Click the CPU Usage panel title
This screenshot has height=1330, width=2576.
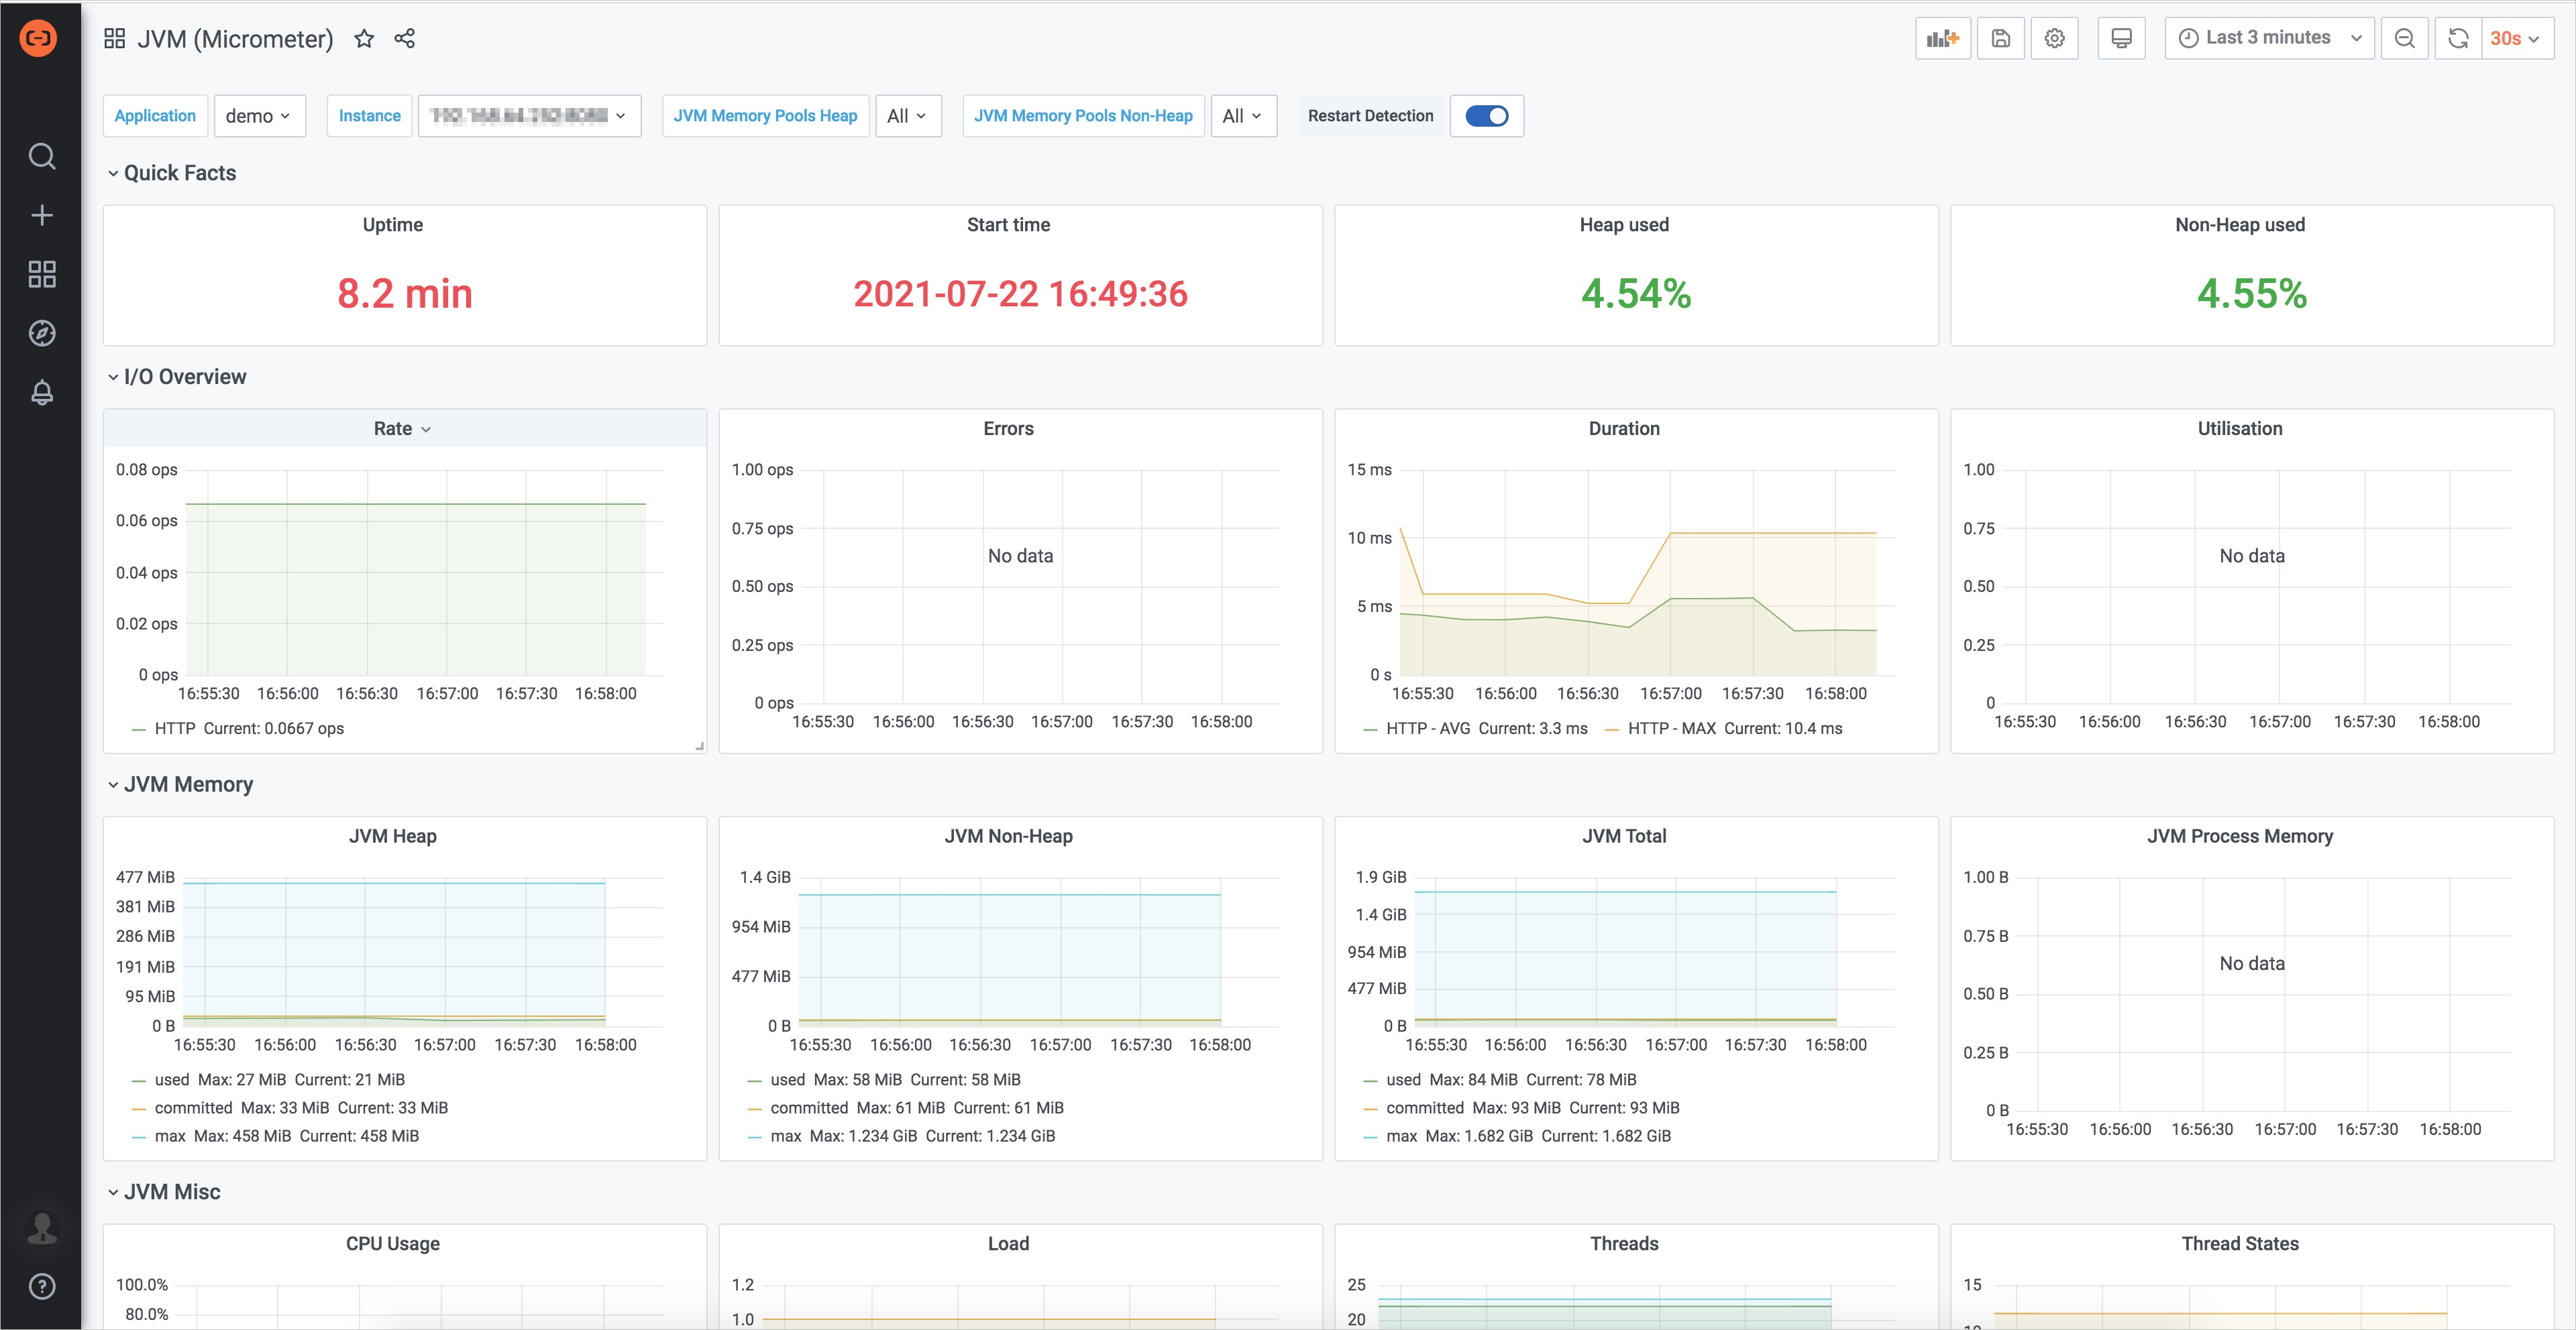click(x=393, y=1244)
